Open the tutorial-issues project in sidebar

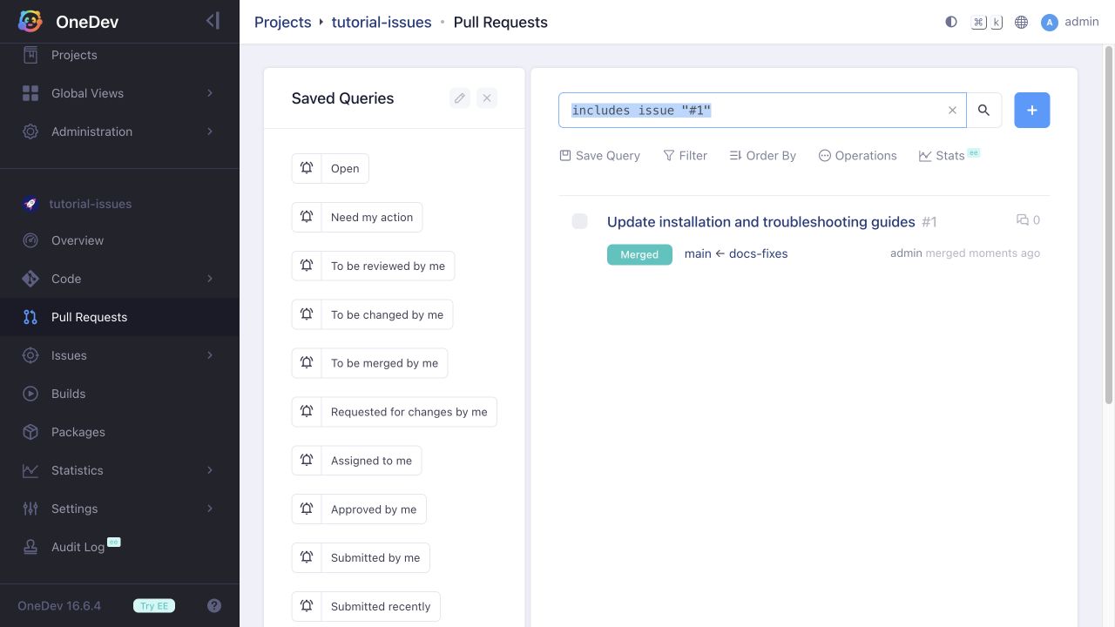tap(91, 204)
